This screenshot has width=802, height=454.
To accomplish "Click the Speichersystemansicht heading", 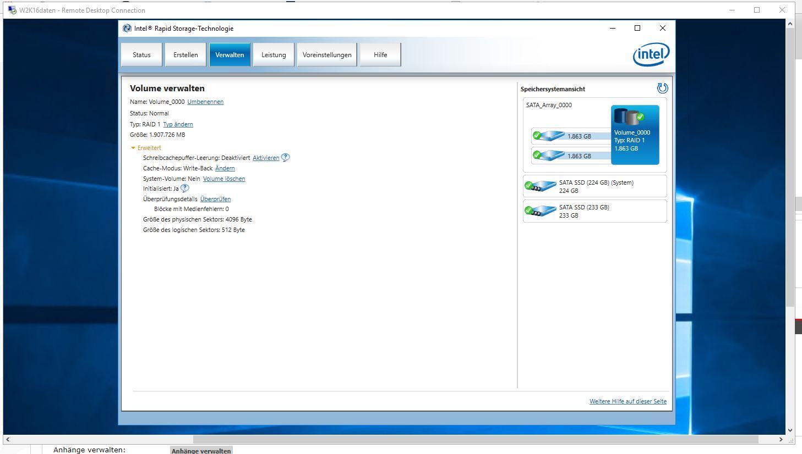I will pos(553,89).
